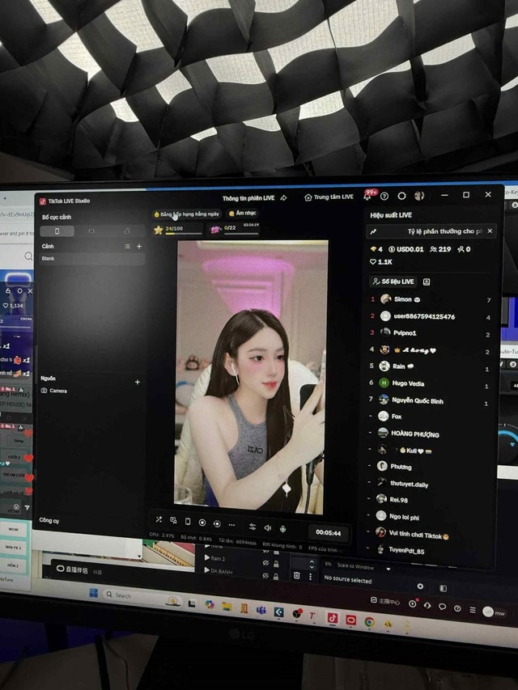The image size is (518, 690).
Task: Click the icon next to Số liệu LIVE
Action: (427, 282)
